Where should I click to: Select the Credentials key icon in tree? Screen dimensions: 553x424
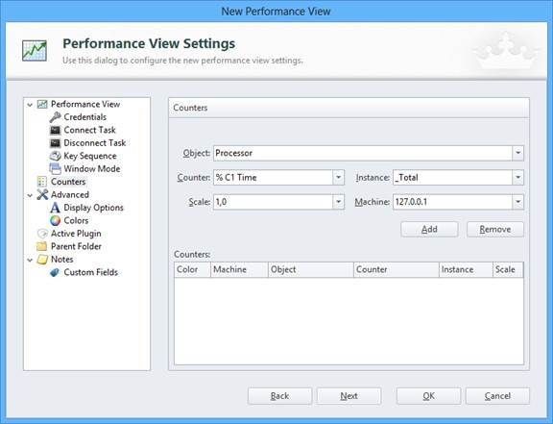click(x=55, y=117)
